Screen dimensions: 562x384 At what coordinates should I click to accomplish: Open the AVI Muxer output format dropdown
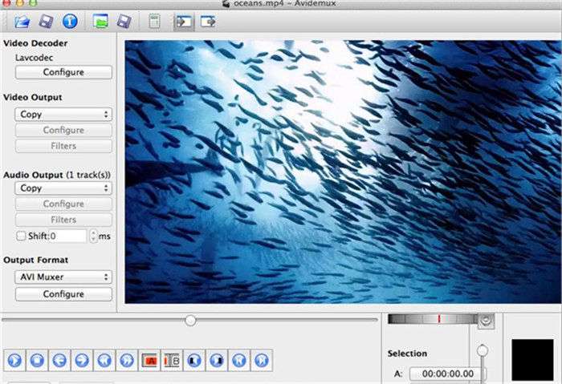[x=63, y=277]
